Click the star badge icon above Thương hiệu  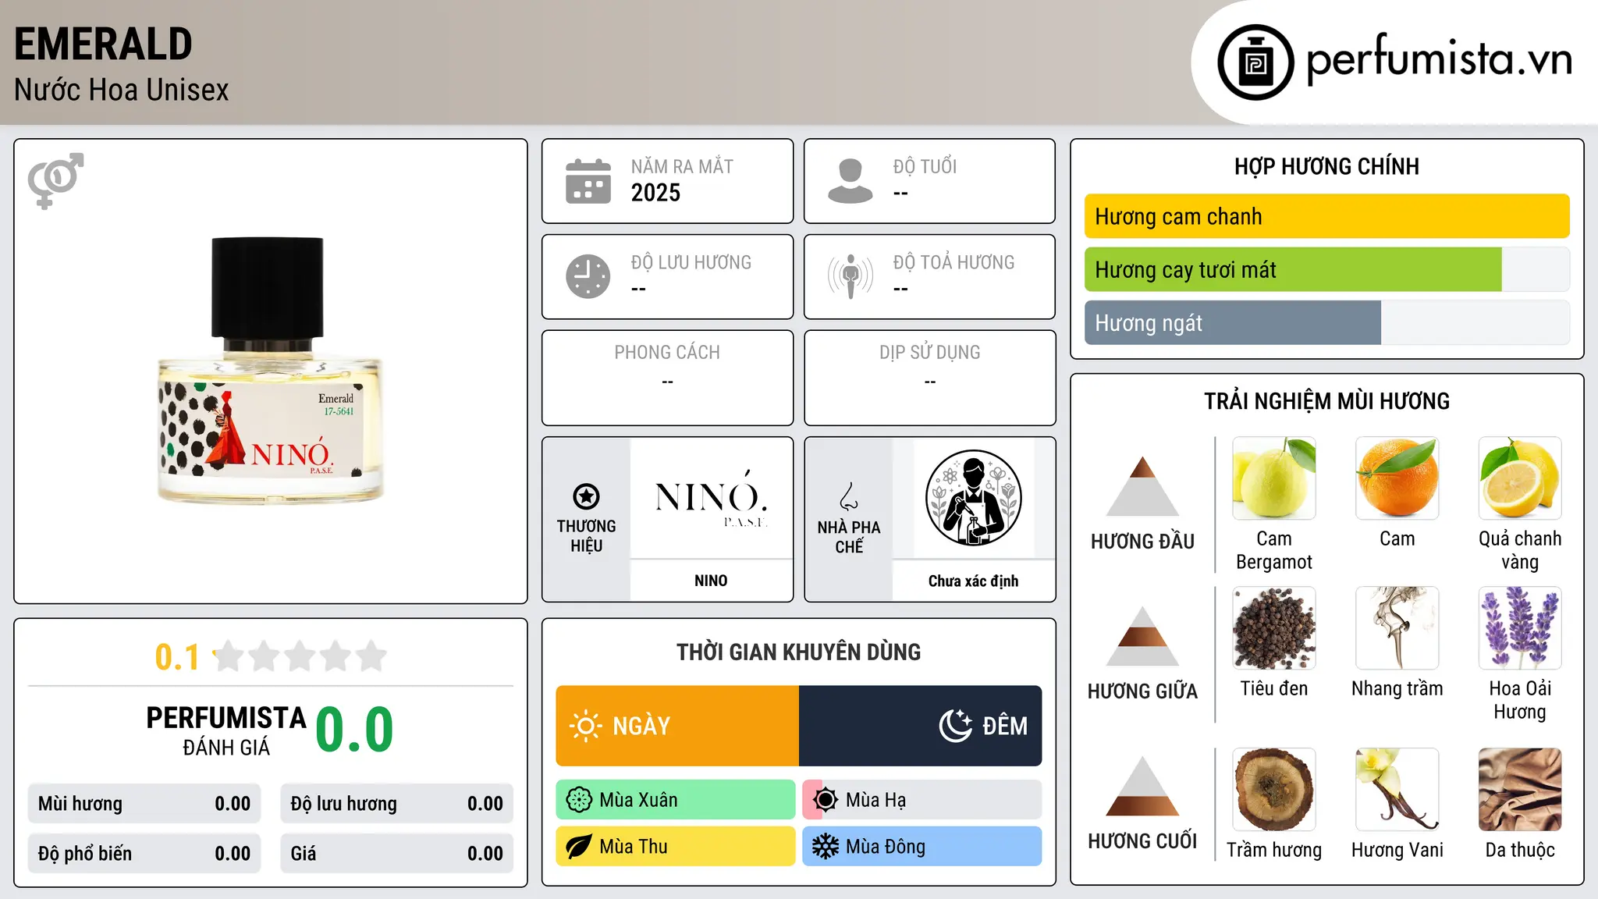[586, 496]
